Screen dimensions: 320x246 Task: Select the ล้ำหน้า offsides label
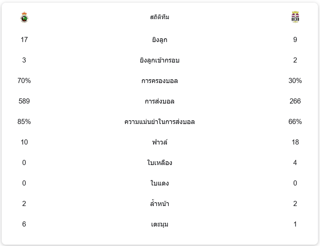[159, 203]
